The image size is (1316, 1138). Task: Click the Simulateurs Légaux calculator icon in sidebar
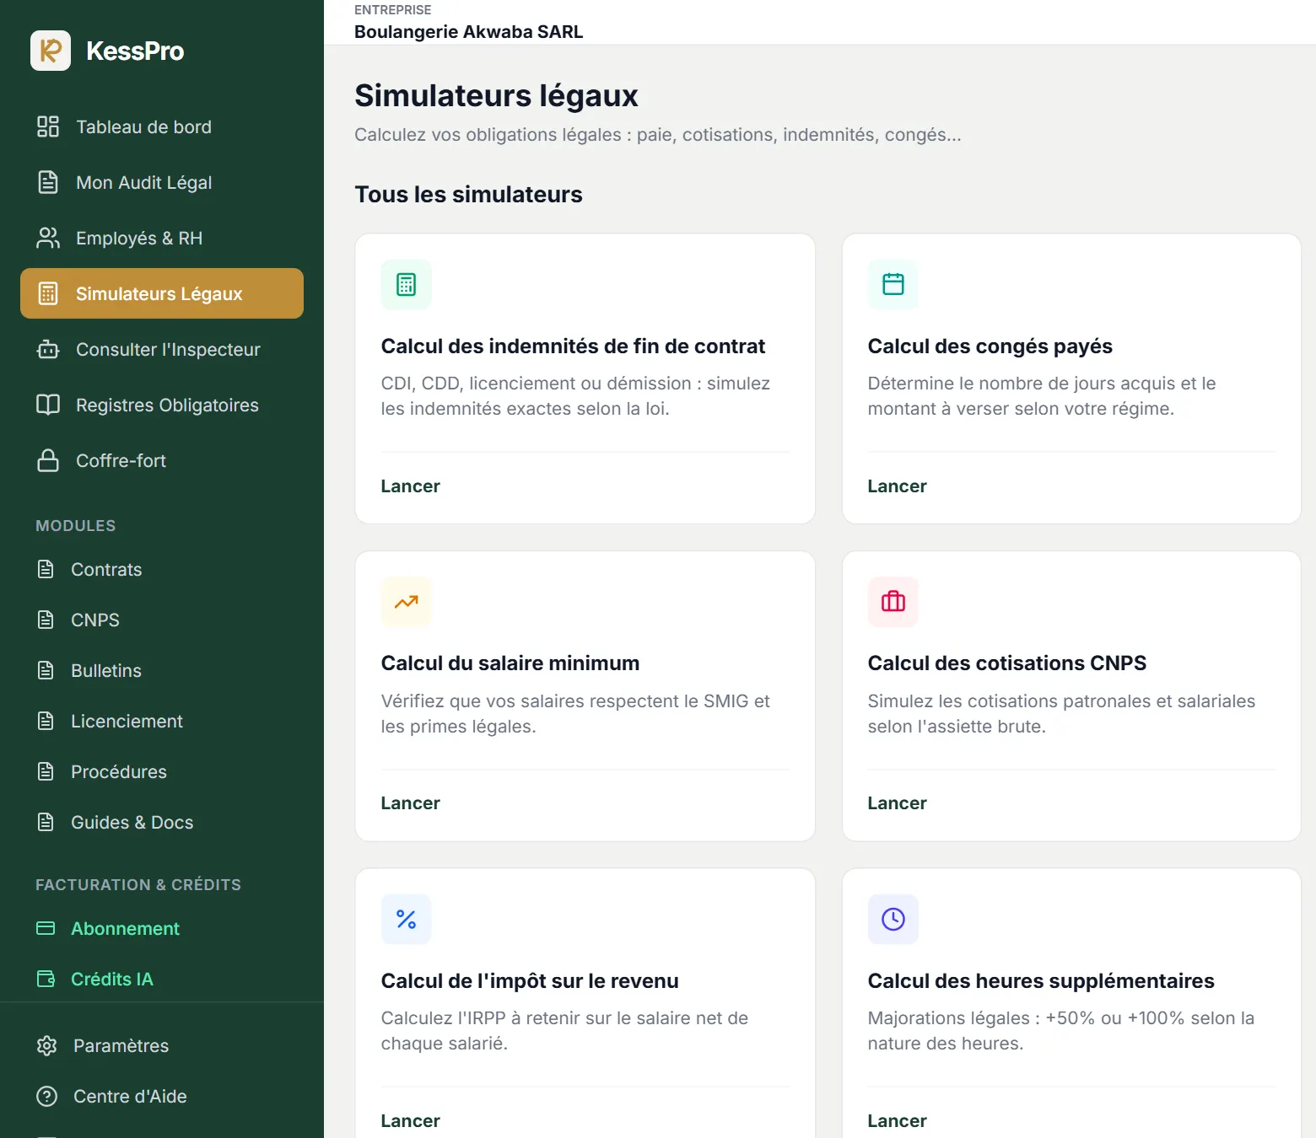48,293
